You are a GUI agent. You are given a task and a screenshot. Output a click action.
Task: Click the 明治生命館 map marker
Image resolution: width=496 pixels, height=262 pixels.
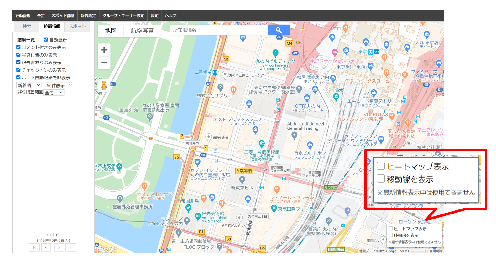pyautogui.click(x=209, y=137)
